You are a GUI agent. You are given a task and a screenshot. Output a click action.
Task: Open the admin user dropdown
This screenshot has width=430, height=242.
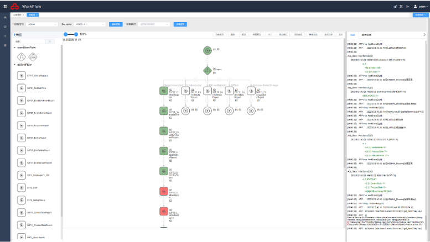421,6
